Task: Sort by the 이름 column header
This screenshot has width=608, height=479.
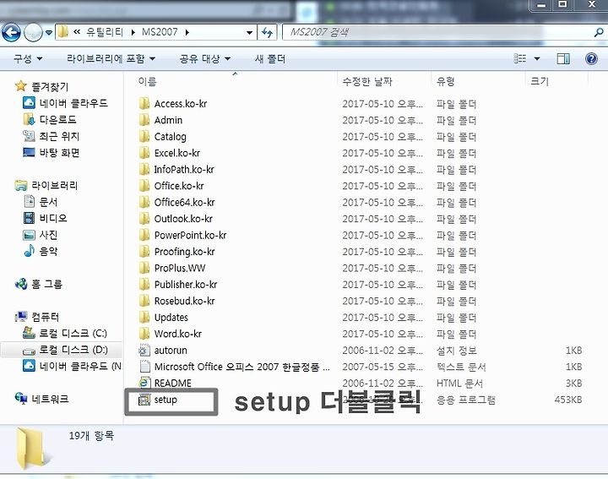Action: point(147,81)
